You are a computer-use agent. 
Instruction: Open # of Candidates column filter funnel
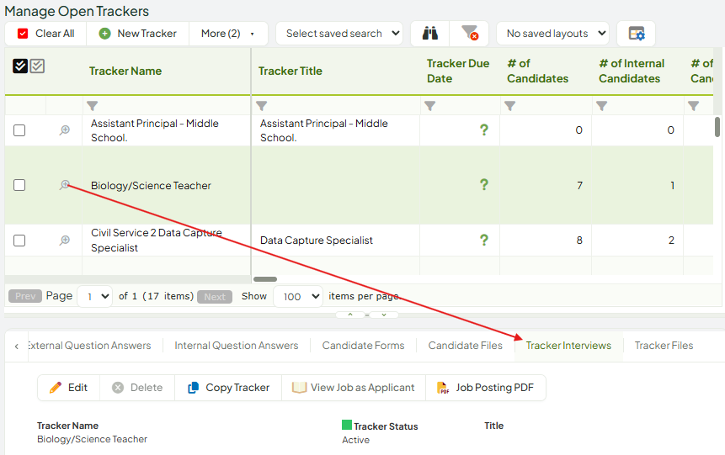pos(509,106)
